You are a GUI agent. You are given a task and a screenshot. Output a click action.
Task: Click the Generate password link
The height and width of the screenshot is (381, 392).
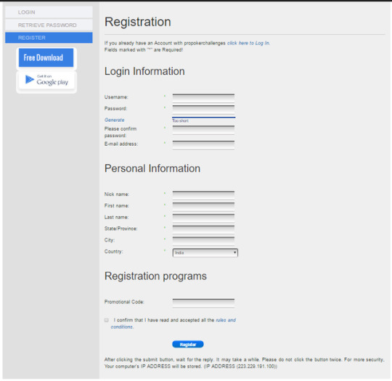point(114,120)
